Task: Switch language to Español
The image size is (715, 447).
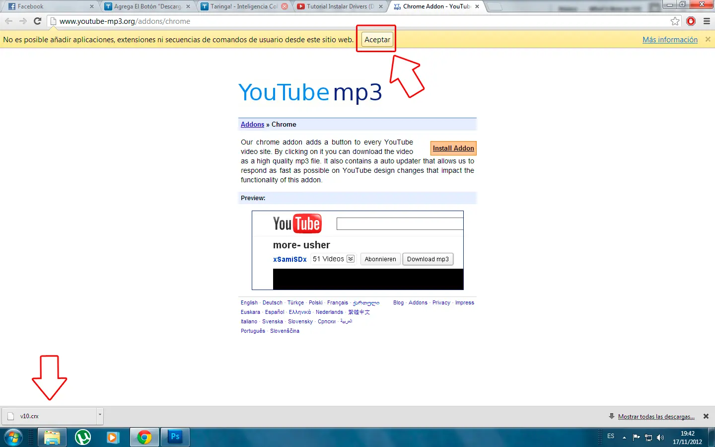Action: [x=275, y=312]
